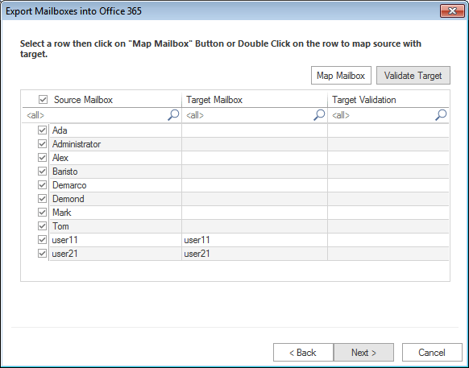Select the user11 source mailbox name
The width and height of the screenshot is (469, 368).
(x=65, y=240)
